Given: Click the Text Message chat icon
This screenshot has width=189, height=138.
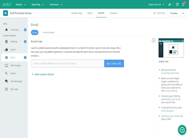Looking at the screenshot, I should tap(6, 81).
